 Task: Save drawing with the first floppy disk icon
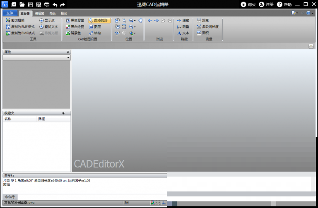click(30, 5)
